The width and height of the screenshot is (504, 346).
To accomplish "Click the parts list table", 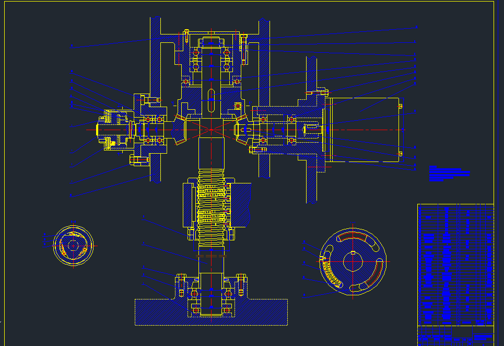I will pos(455,264).
